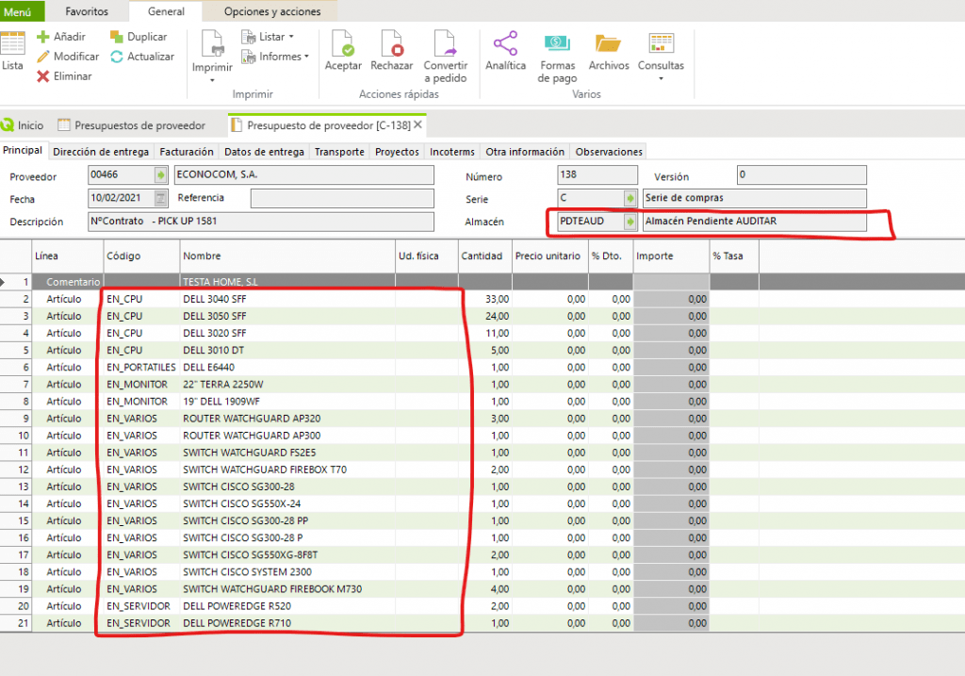965x676 pixels.
Task: Click the Almacén code field PDTEAUD
Action: [591, 222]
